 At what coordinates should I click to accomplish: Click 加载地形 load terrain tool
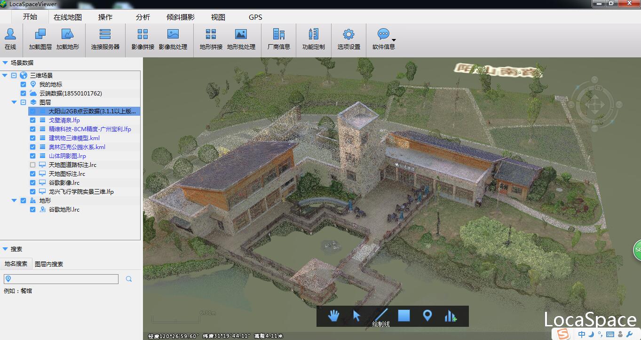point(68,34)
